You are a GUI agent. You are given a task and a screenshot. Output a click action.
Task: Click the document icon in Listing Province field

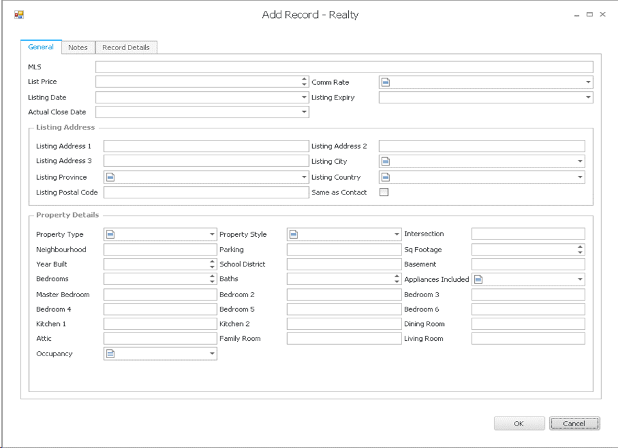(110, 177)
